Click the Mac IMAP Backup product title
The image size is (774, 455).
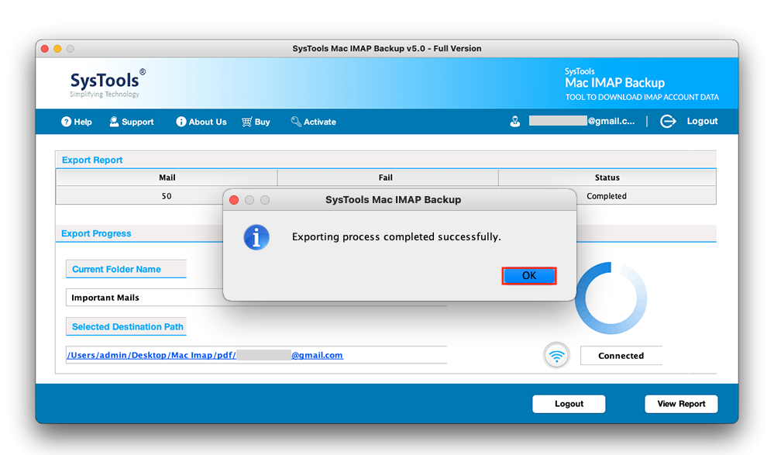[614, 82]
